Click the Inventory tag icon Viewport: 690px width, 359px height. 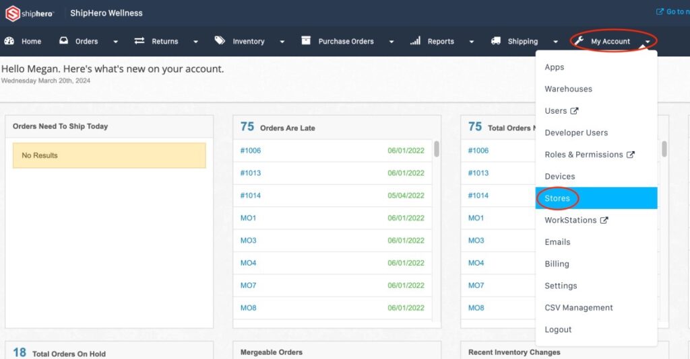click(x=220, y=40)
